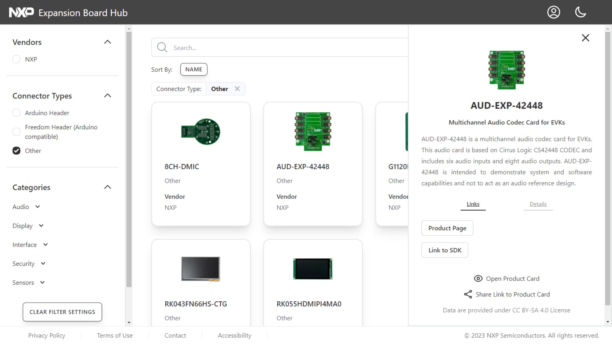
Task: Select the Links tab
Action: tap(473, 204)
